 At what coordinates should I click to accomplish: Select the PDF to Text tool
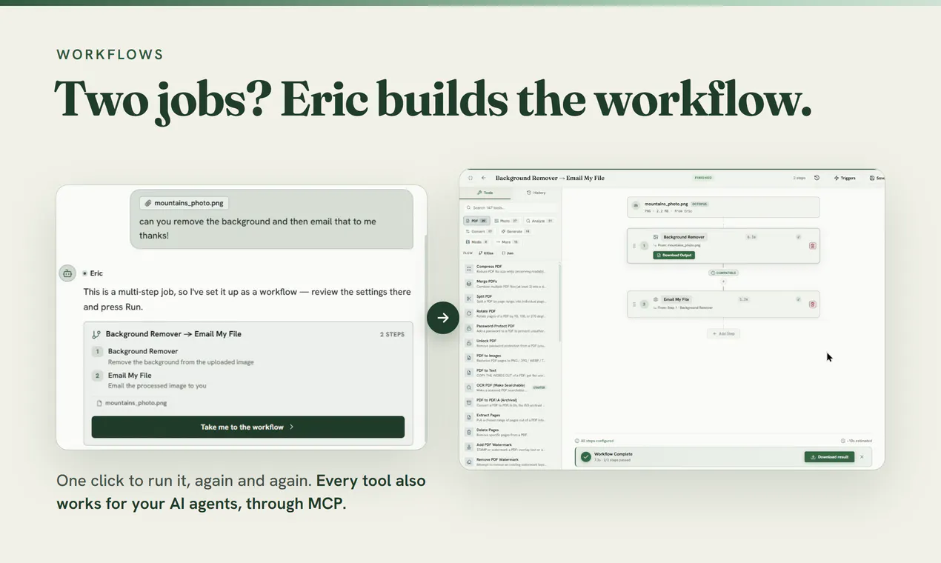coord(511,372)
